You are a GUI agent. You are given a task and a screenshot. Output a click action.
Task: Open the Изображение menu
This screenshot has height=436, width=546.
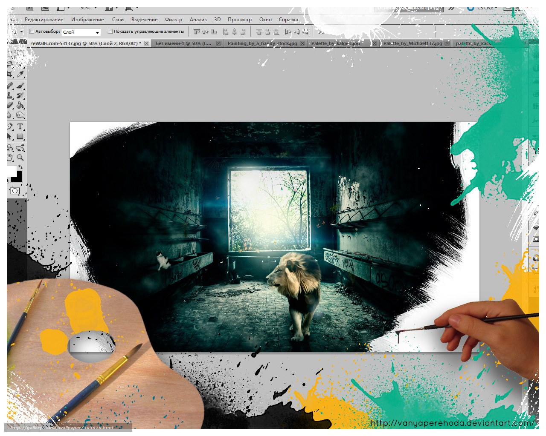87,20
